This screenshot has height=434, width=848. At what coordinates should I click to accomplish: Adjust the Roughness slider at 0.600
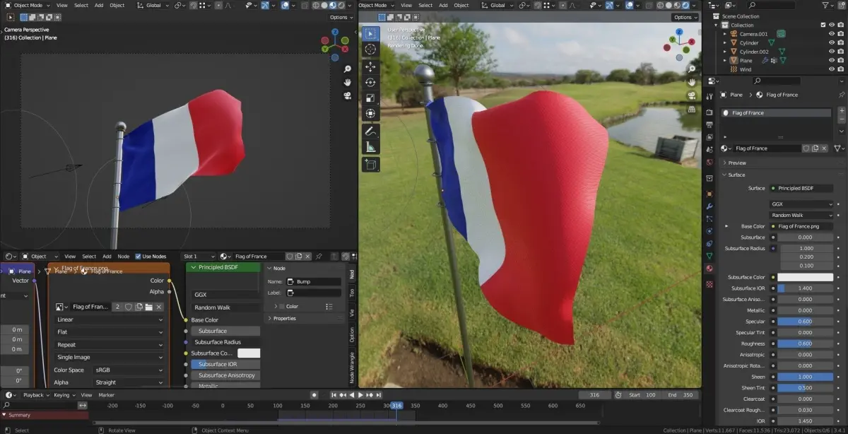806,344
